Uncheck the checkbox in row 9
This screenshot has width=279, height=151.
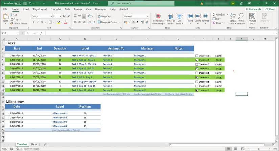click(197, 78)
